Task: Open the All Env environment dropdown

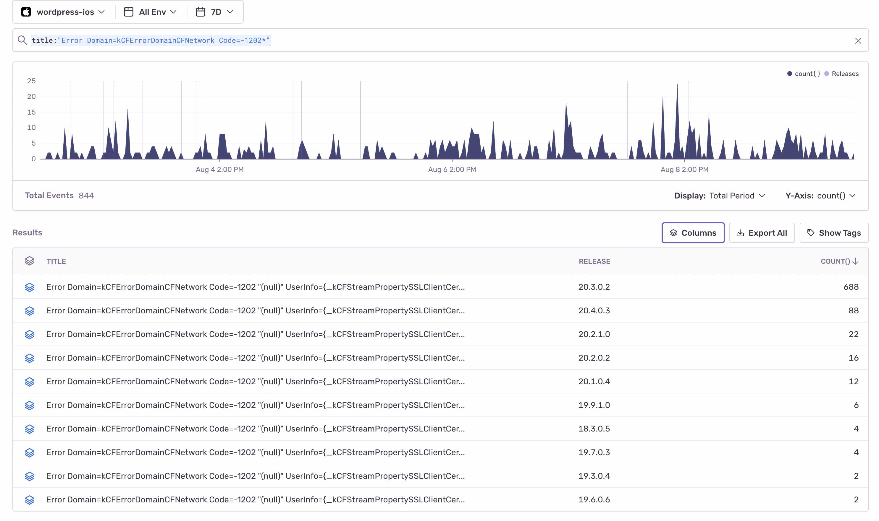Action: coord(151,12)
